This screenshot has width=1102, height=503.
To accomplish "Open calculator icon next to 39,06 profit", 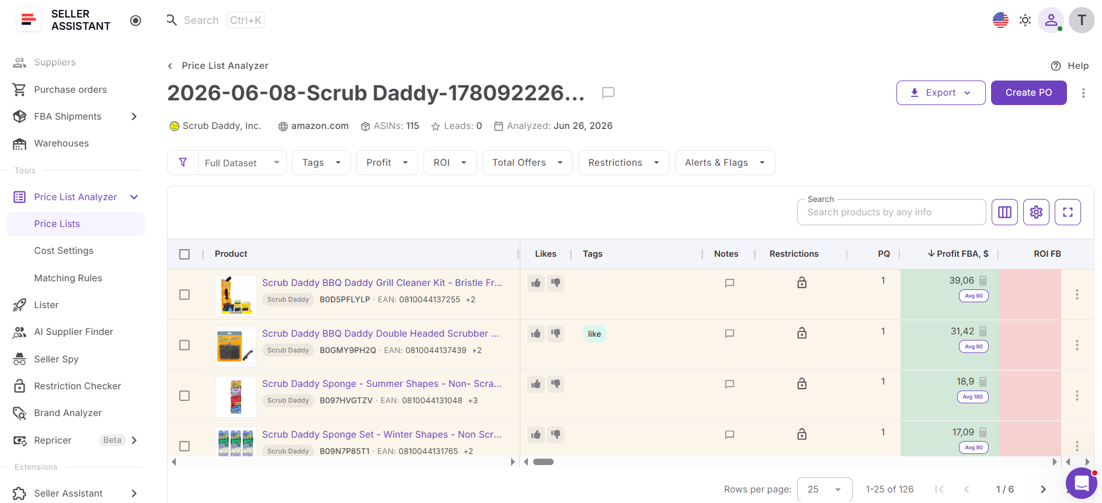I will pyautogui.click(x=983, y=281).
